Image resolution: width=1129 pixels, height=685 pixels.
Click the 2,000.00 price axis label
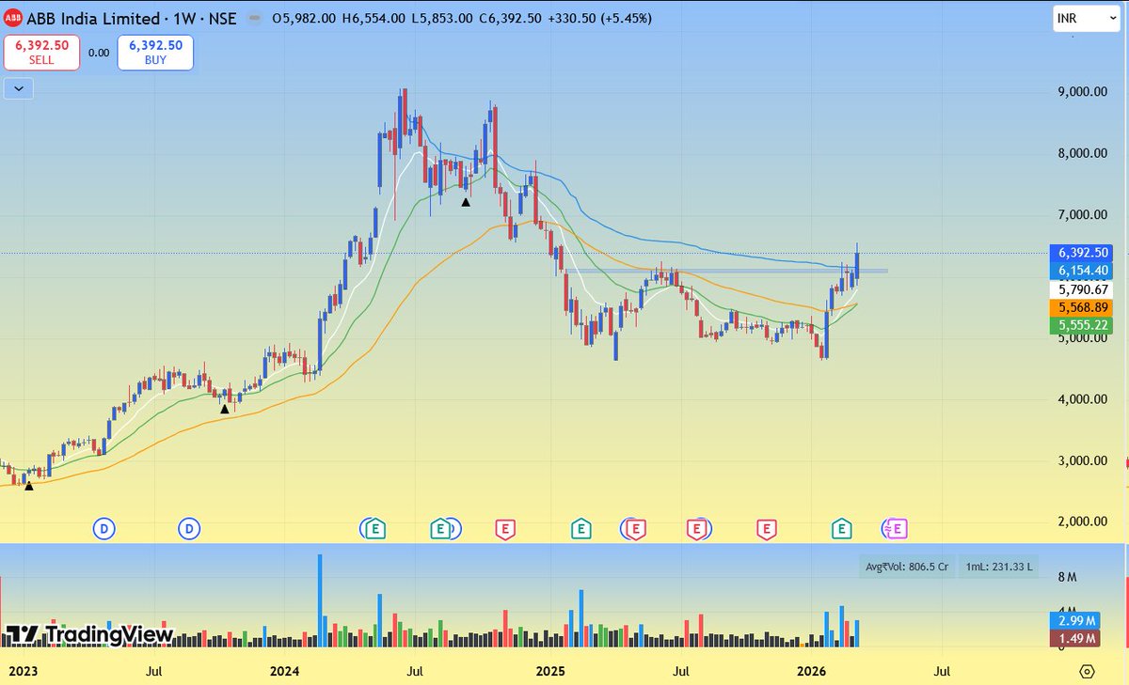coord(1085,522)
